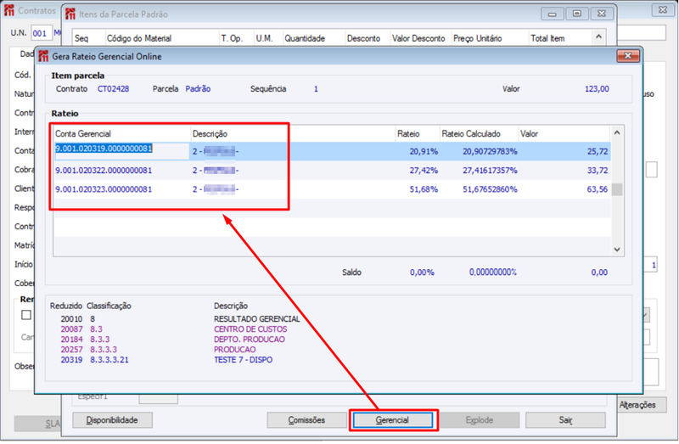Click the 63,56 value cell

pos(598,189)
